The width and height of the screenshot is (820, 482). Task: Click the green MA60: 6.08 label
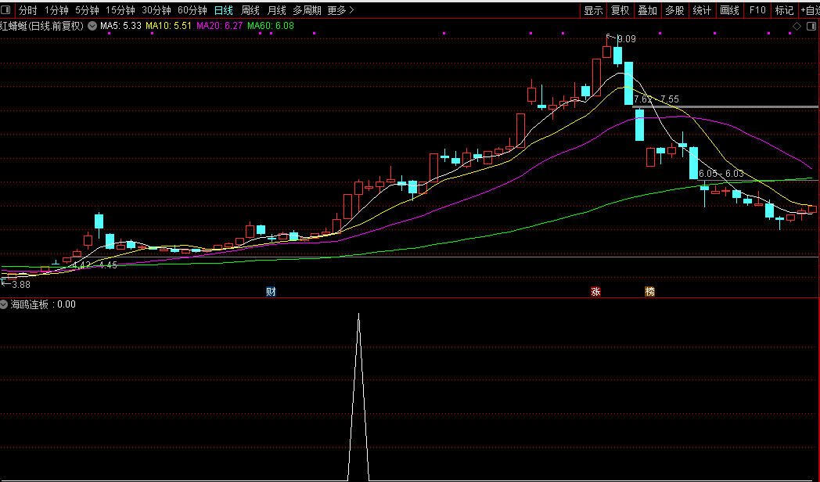point(271,26)
